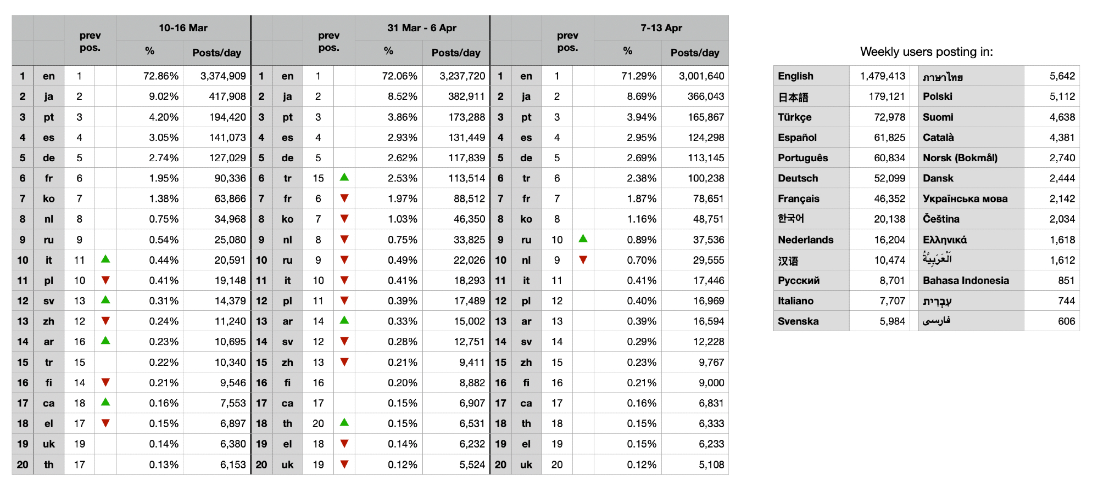Click the 'Weekly users posting in:' title
1098x493 pixels.
tap(926, 52)
